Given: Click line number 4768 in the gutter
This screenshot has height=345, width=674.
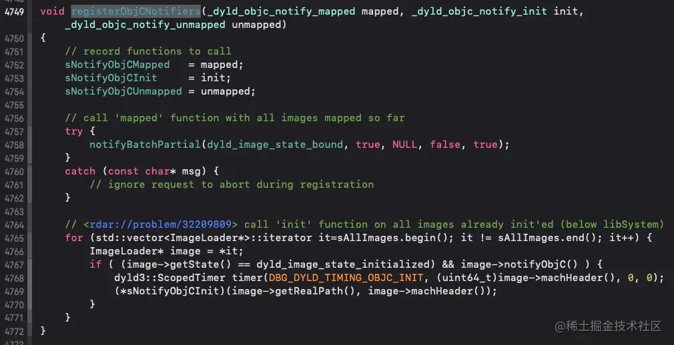Looking at the screenshot, I should point(14,278).
